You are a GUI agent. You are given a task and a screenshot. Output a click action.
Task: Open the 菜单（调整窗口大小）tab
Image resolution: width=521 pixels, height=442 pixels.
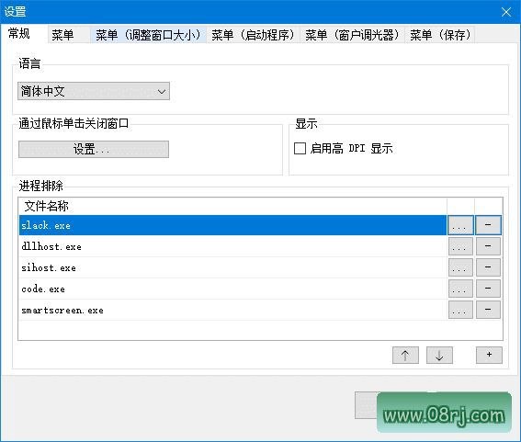click(149, 35)
